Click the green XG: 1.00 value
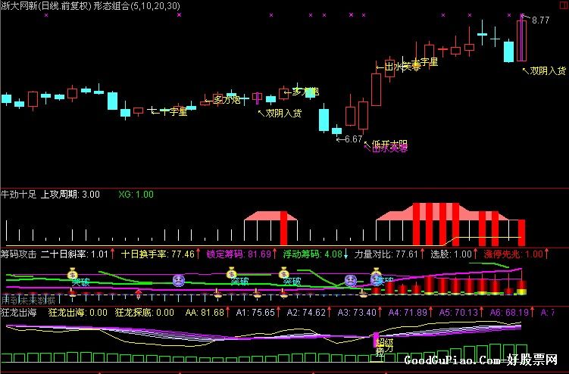This screenshot has width=569, height=374. (136, 195)
